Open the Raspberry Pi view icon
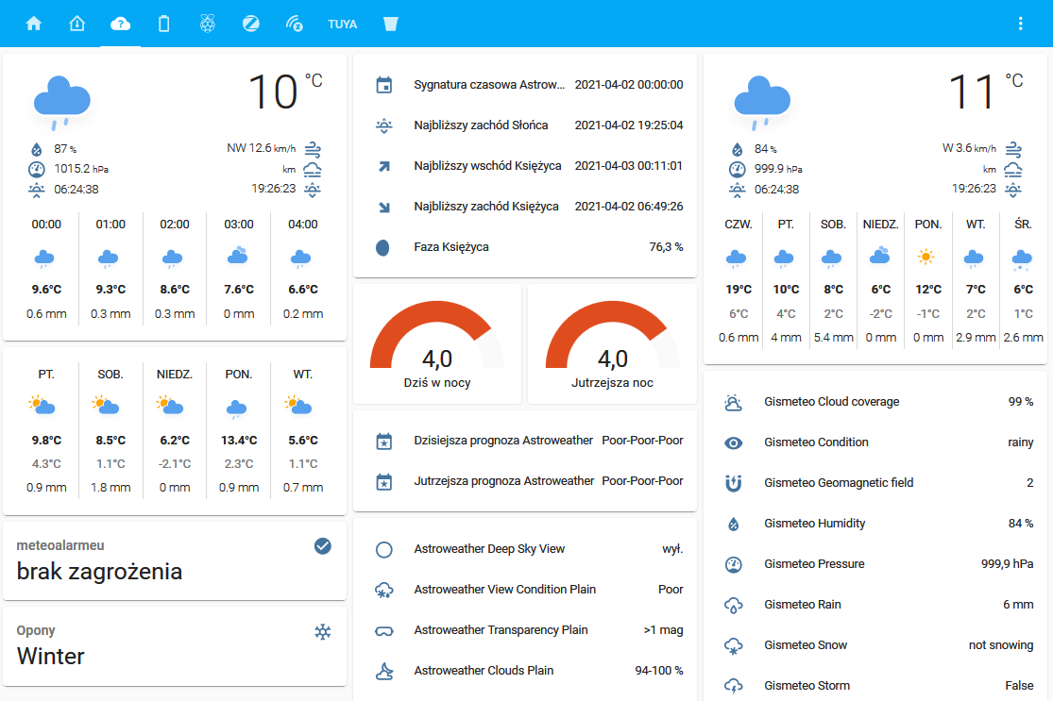Viewport: 1053px width, 701px height. coord(207,24)
